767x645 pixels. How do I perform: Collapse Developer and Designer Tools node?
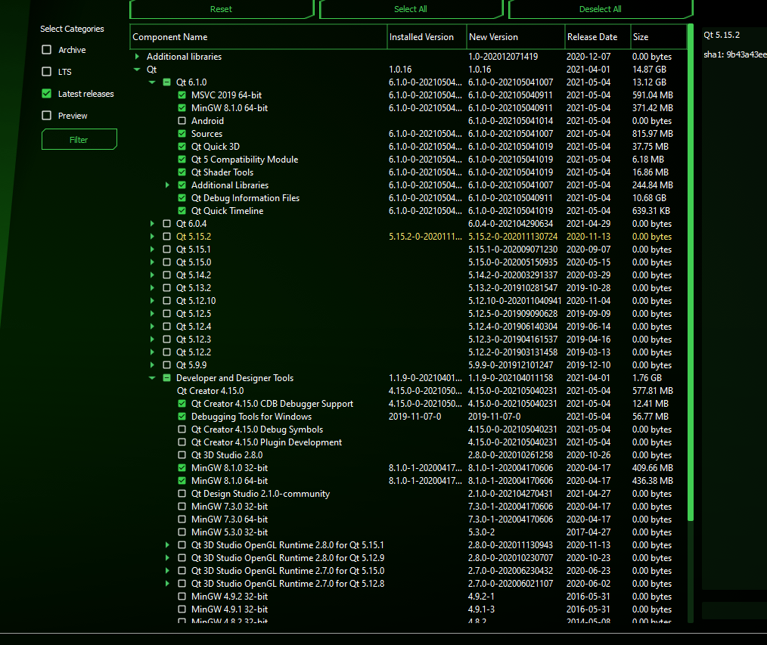(152, 378)
